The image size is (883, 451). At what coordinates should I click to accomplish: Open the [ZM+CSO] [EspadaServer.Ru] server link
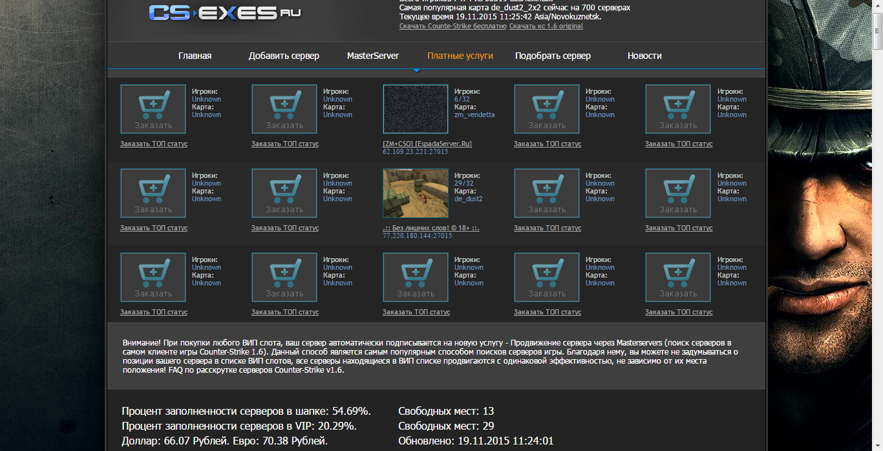(x=427, y=144)
